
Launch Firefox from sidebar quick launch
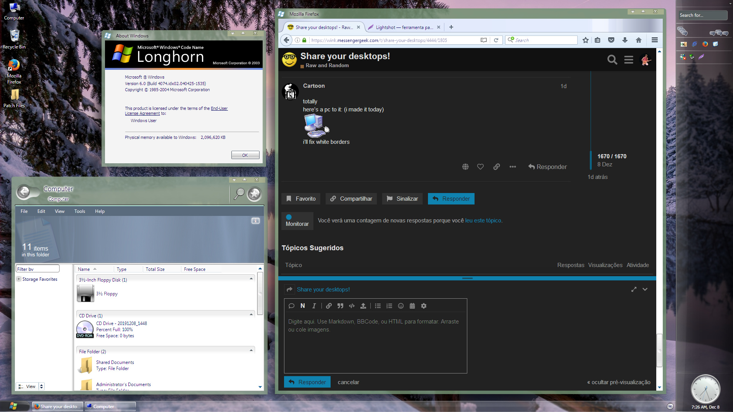pyautogui.click(x=705, y=44)
